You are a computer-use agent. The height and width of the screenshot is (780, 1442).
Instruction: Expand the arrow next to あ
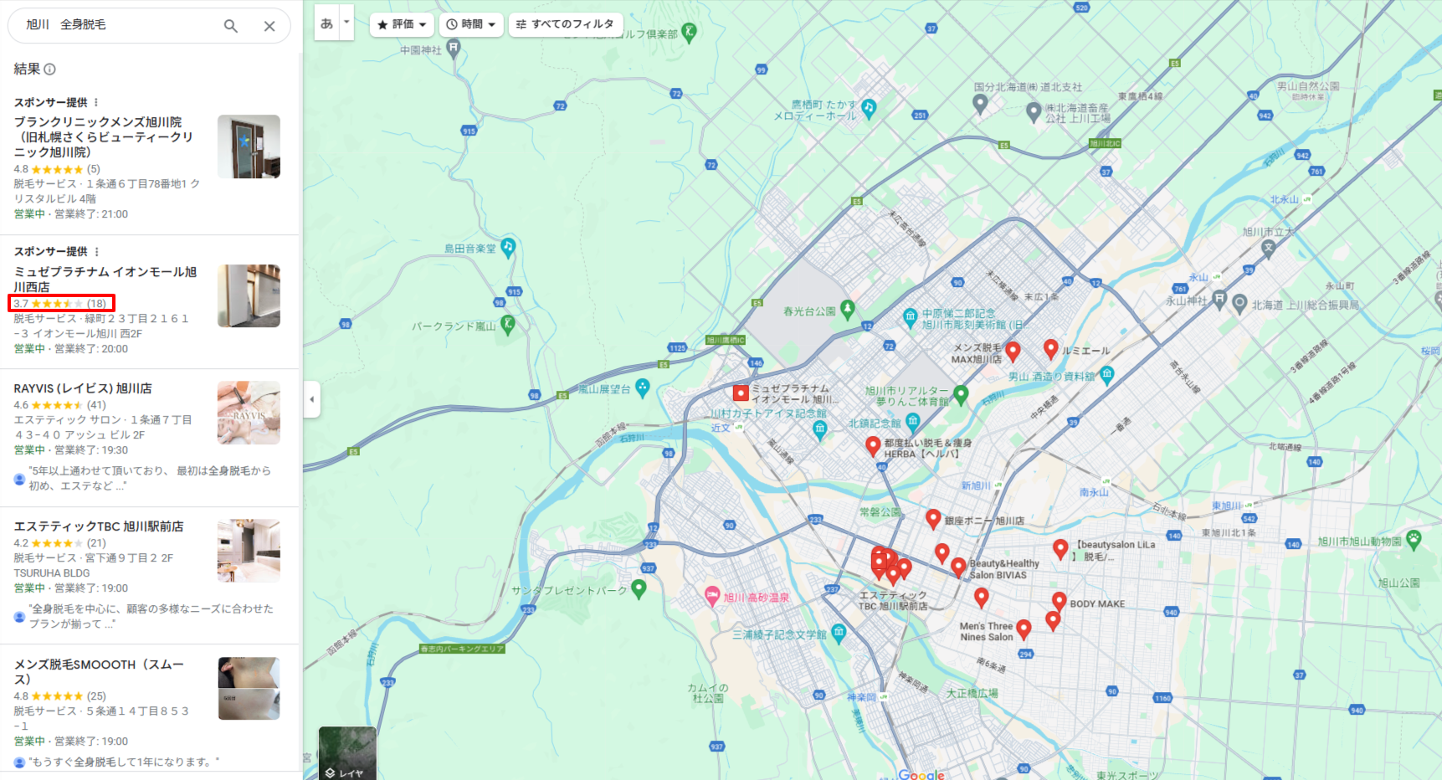346,23
